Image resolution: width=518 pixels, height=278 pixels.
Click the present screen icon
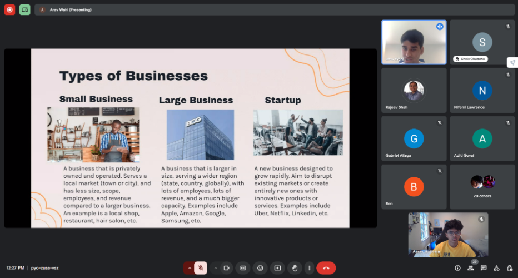click(277, 268)
